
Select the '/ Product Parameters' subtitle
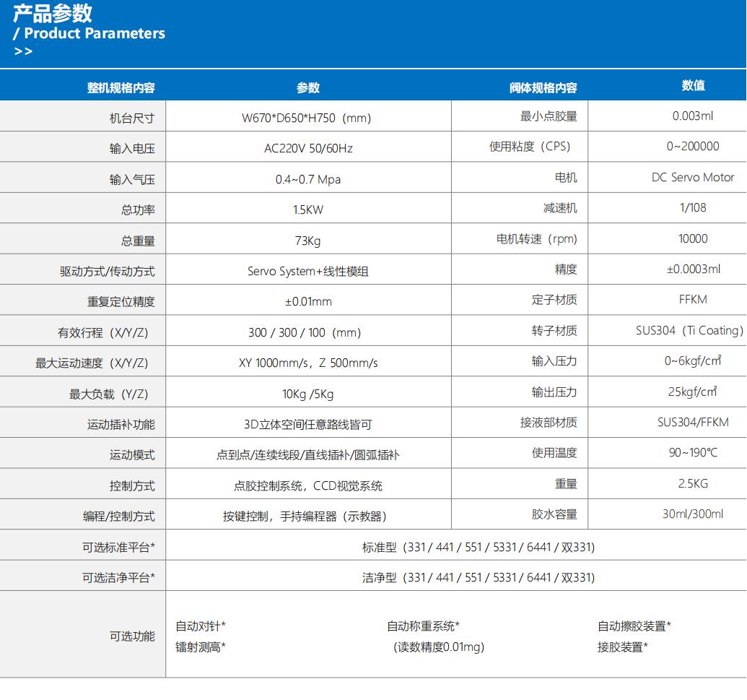click(89, 33)
